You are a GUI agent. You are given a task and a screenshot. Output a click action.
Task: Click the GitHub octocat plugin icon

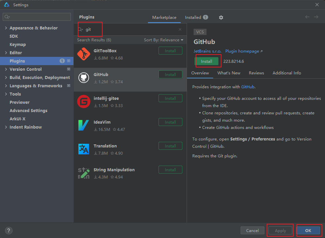point(84,78)
